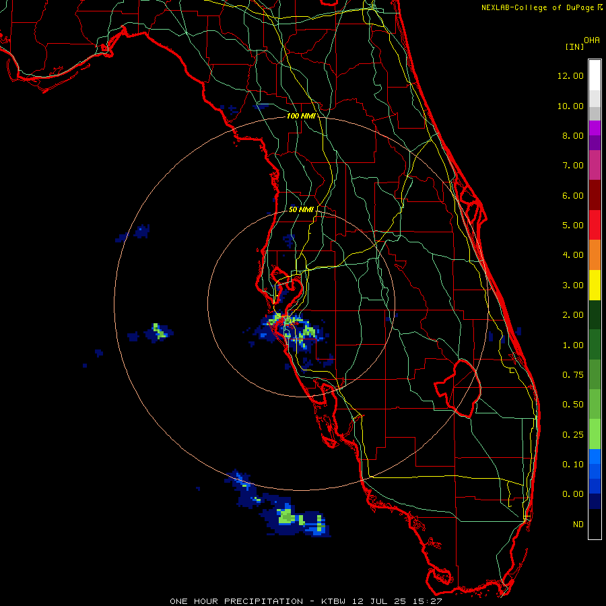
Task: Click the 10.00 legend value
Action: (570, 106)
